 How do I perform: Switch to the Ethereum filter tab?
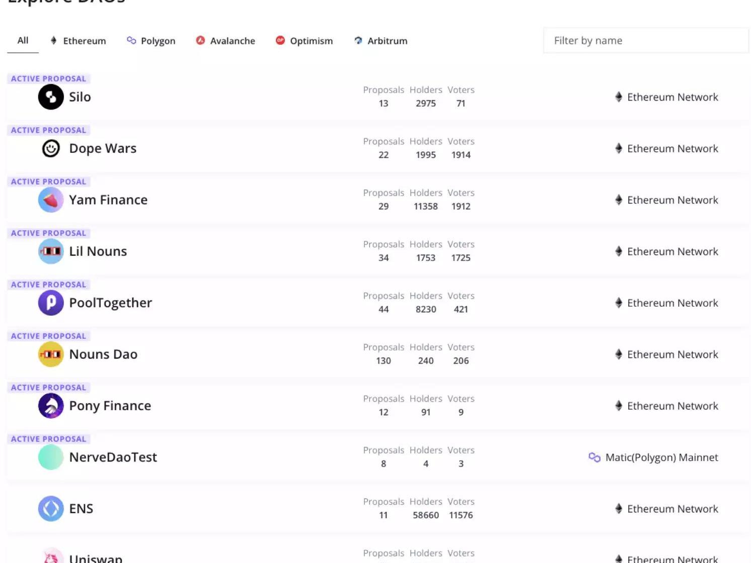[79, 41]
